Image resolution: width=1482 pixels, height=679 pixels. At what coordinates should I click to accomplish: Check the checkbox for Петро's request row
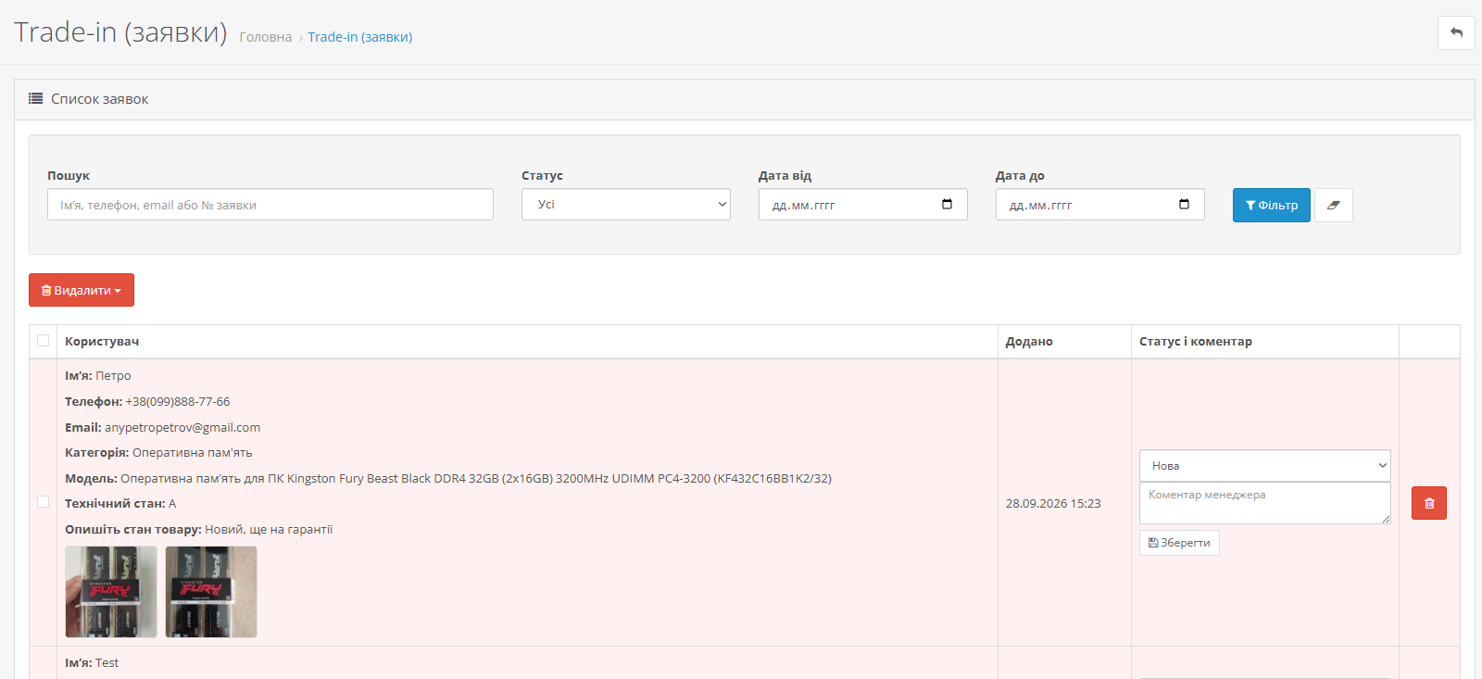(43, 501)
